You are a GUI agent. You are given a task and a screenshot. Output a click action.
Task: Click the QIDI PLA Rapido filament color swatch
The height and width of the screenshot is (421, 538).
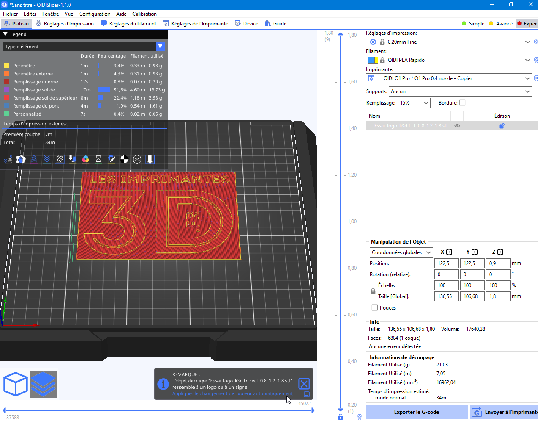click(x=373, y=60)
